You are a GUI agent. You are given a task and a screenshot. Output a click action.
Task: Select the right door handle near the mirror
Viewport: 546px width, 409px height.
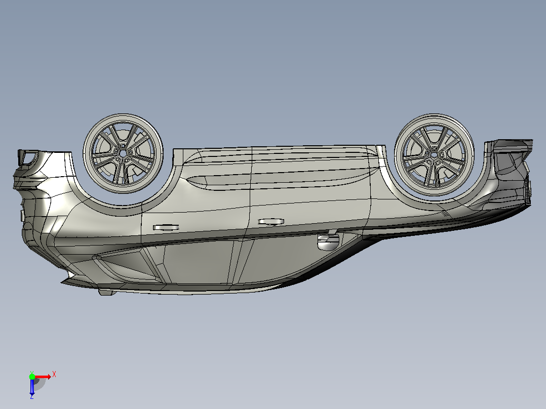tap(271, 222)
